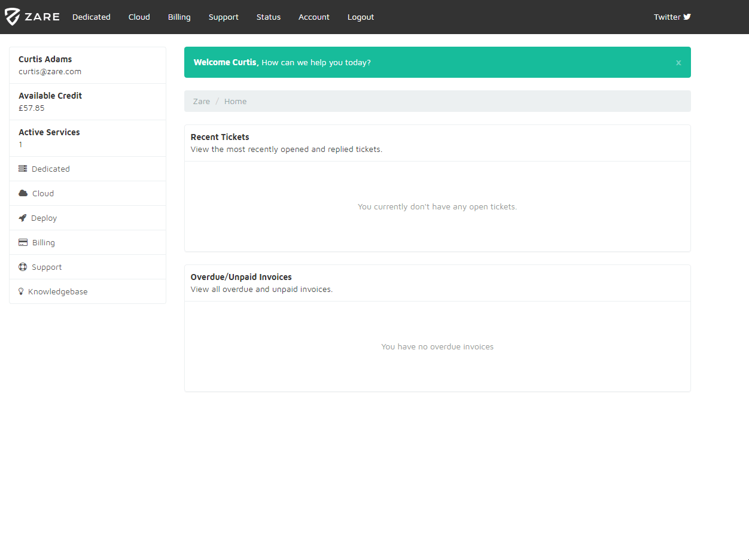Click the Home breadcrumb
Viewport: 749px width, 560px height.
(235, 101)
